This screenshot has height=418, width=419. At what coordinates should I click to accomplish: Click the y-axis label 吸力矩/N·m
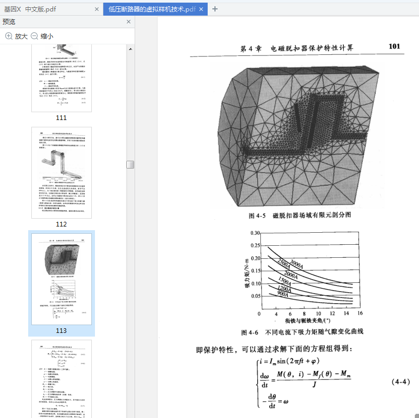point(247,272)
